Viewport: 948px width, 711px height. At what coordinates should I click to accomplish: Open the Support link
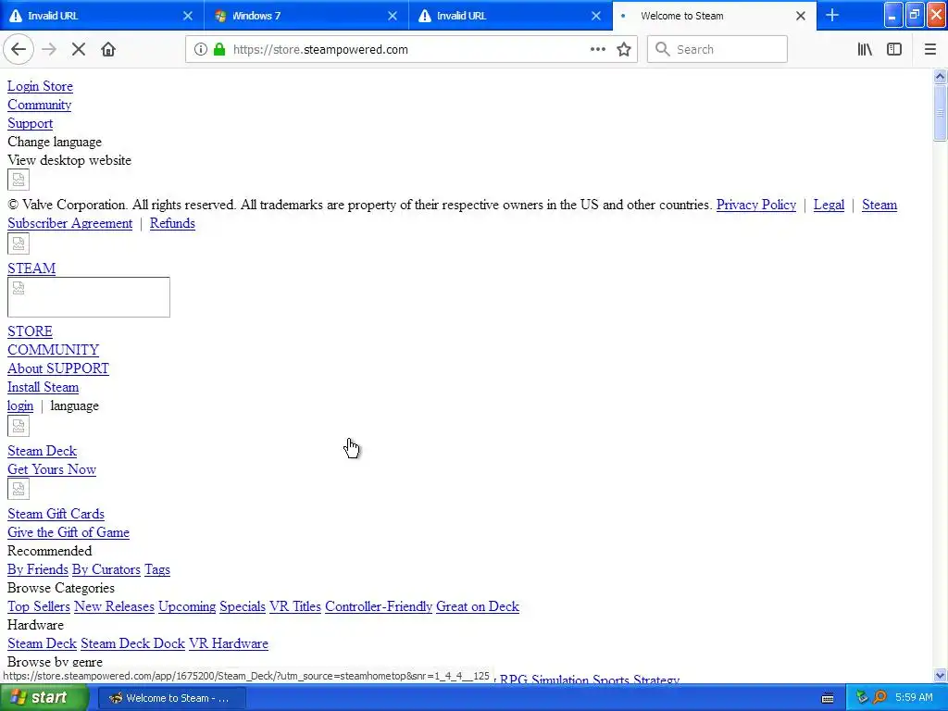point(31,123)
